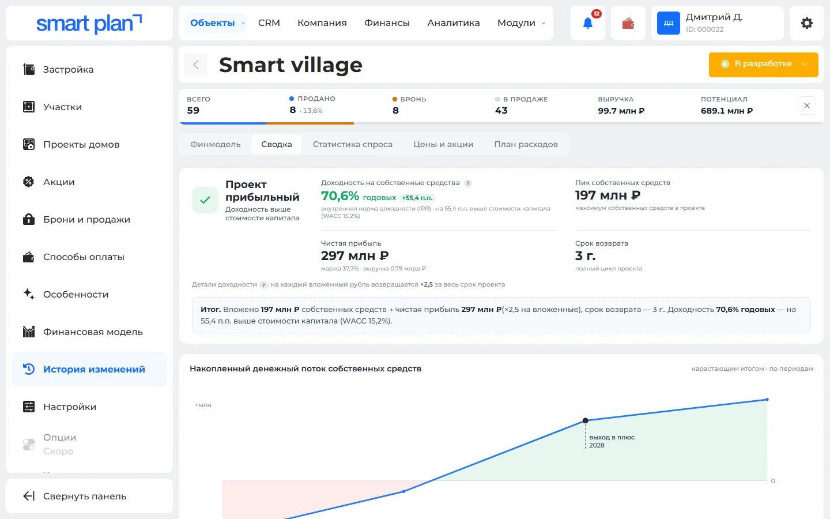Screen dimensions: 830x519
Task: Open the notifications bell
Action: click(x=588, y=23)
